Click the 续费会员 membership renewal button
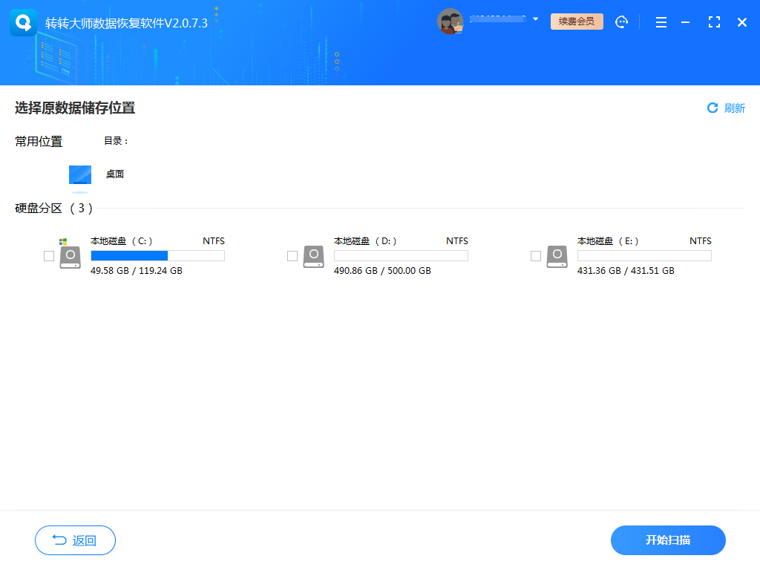Screen dimensions: 760x570 coord(577,22)
